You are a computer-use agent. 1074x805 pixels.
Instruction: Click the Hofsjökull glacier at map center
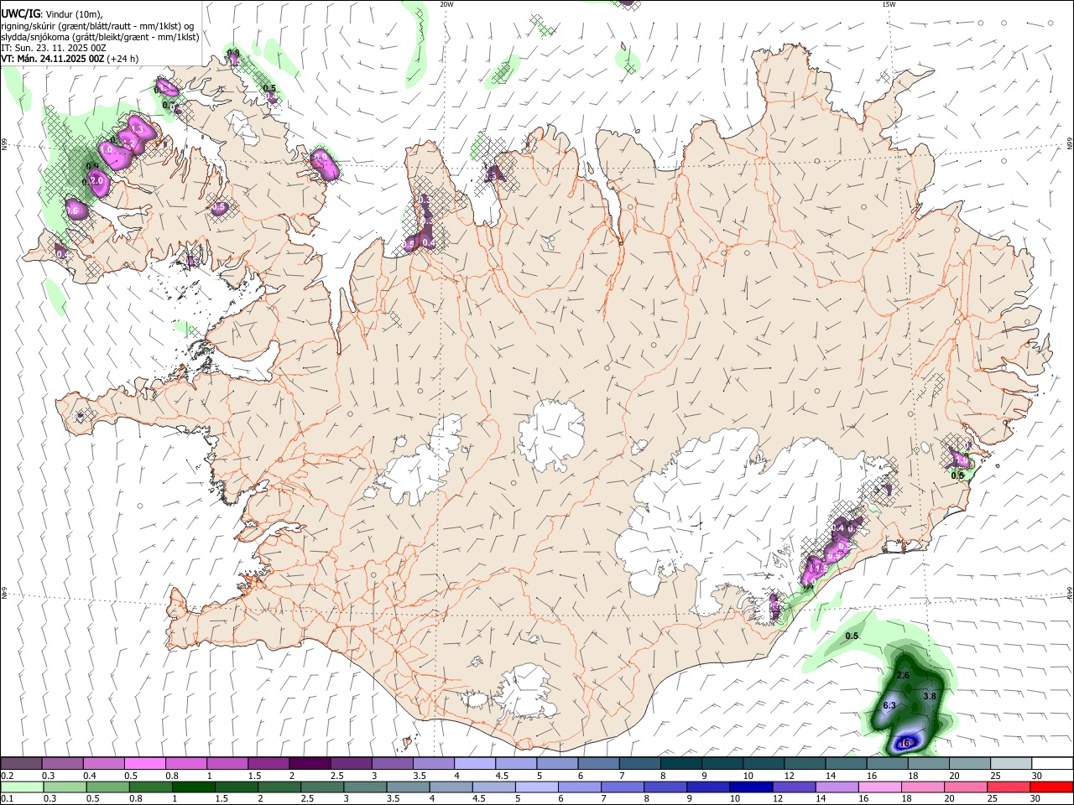tap(551, 434)
